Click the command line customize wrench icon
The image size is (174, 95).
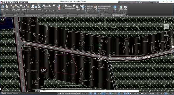coord(39,91)
